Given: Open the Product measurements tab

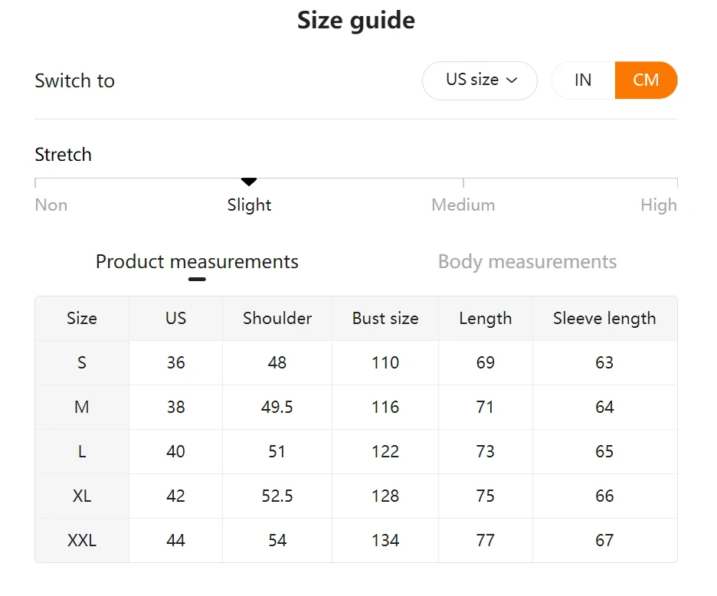Looking at the screenshot, I should (x=197, y=262).
